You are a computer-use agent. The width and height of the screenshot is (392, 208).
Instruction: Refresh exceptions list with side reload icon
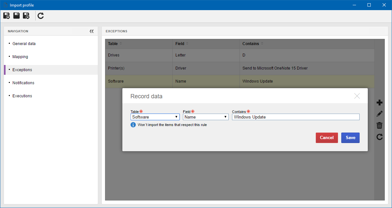(380, 137)
